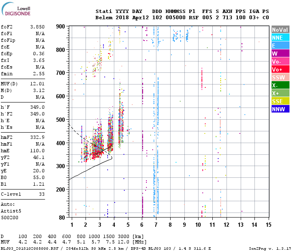The width and height of the screenshot is (292, 251).
Task: Click the B0 value 55.0
Action: pos(39,177)
